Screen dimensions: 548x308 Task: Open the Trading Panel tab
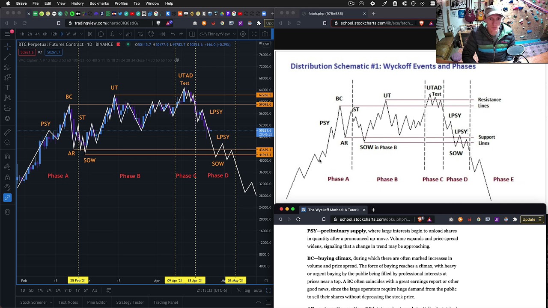[166, 302]
